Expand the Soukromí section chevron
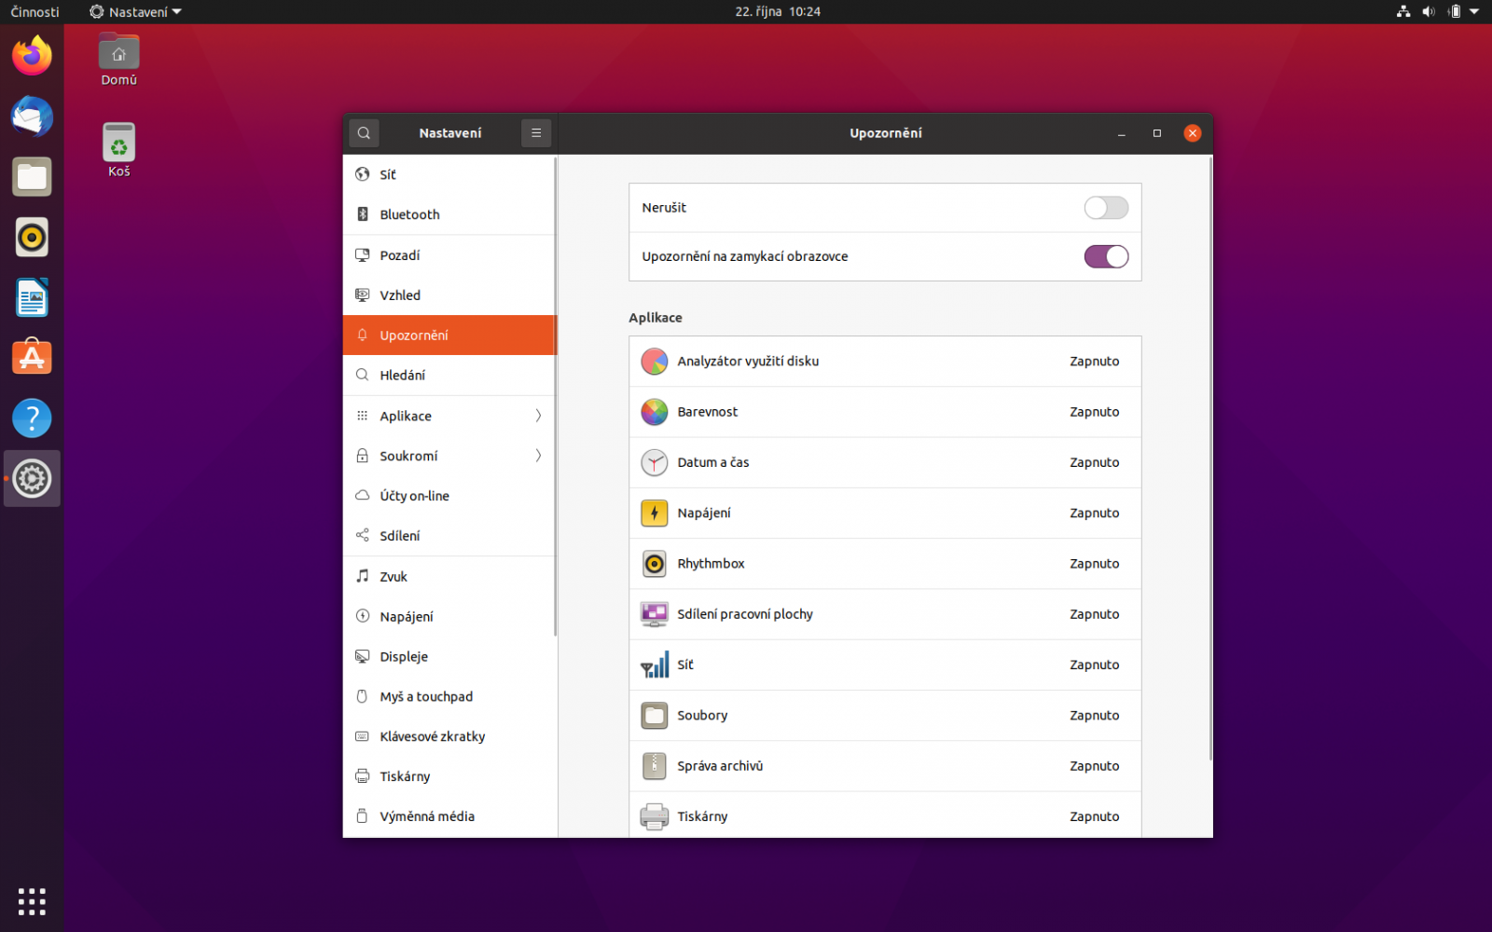 point(538,456)
